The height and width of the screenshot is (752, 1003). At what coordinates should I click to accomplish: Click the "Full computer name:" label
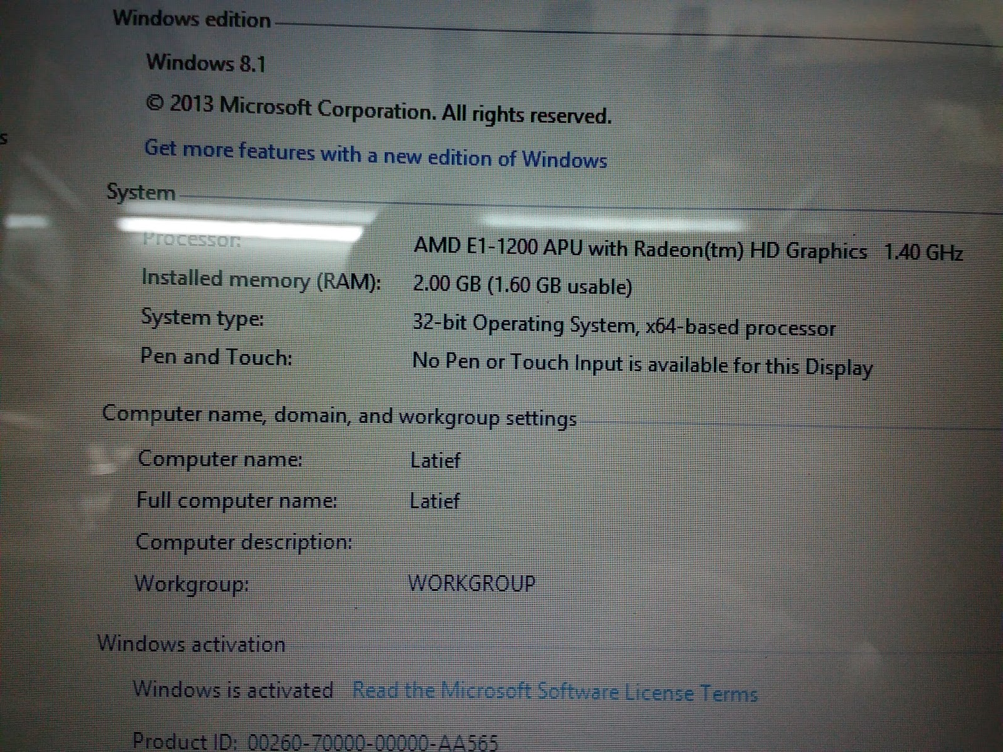[x=237, y=501]
